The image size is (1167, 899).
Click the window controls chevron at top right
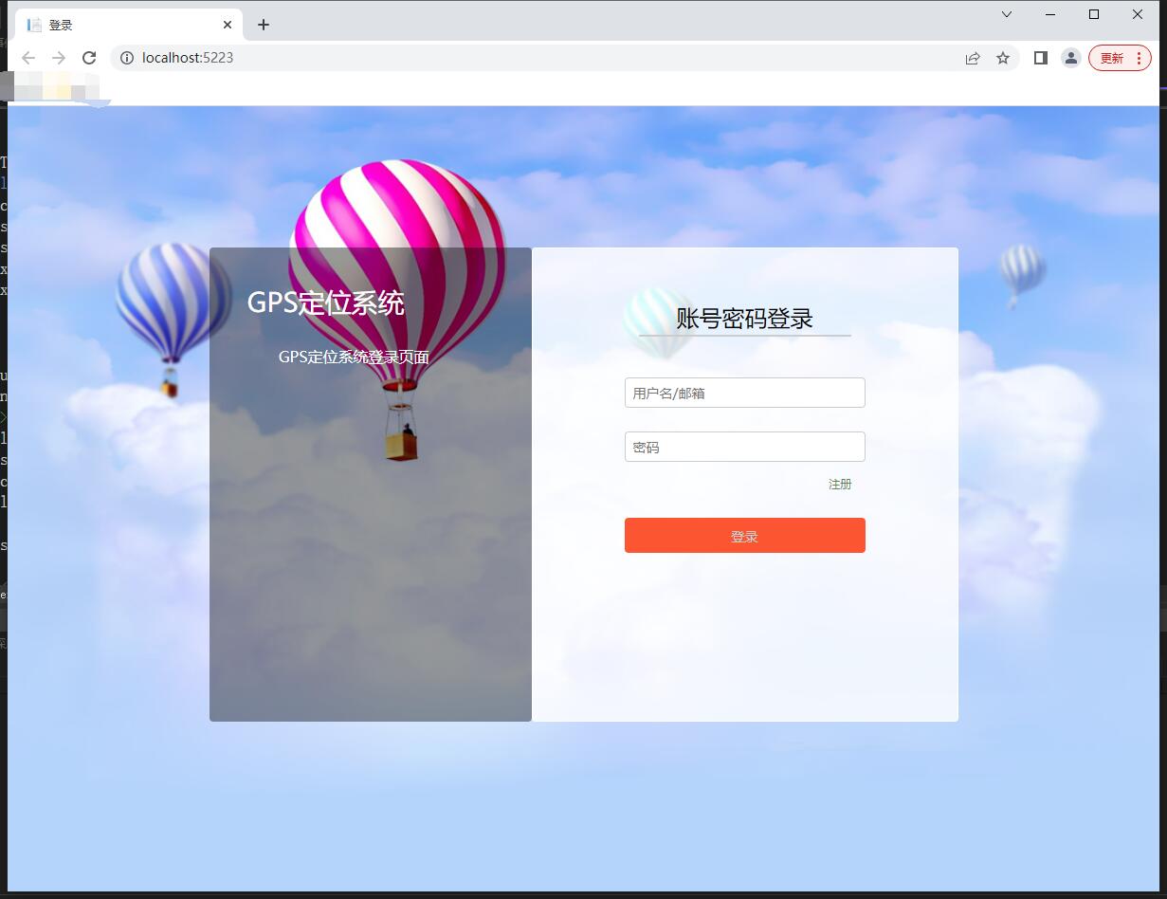pyautogui.click(x=1006, y=14)
